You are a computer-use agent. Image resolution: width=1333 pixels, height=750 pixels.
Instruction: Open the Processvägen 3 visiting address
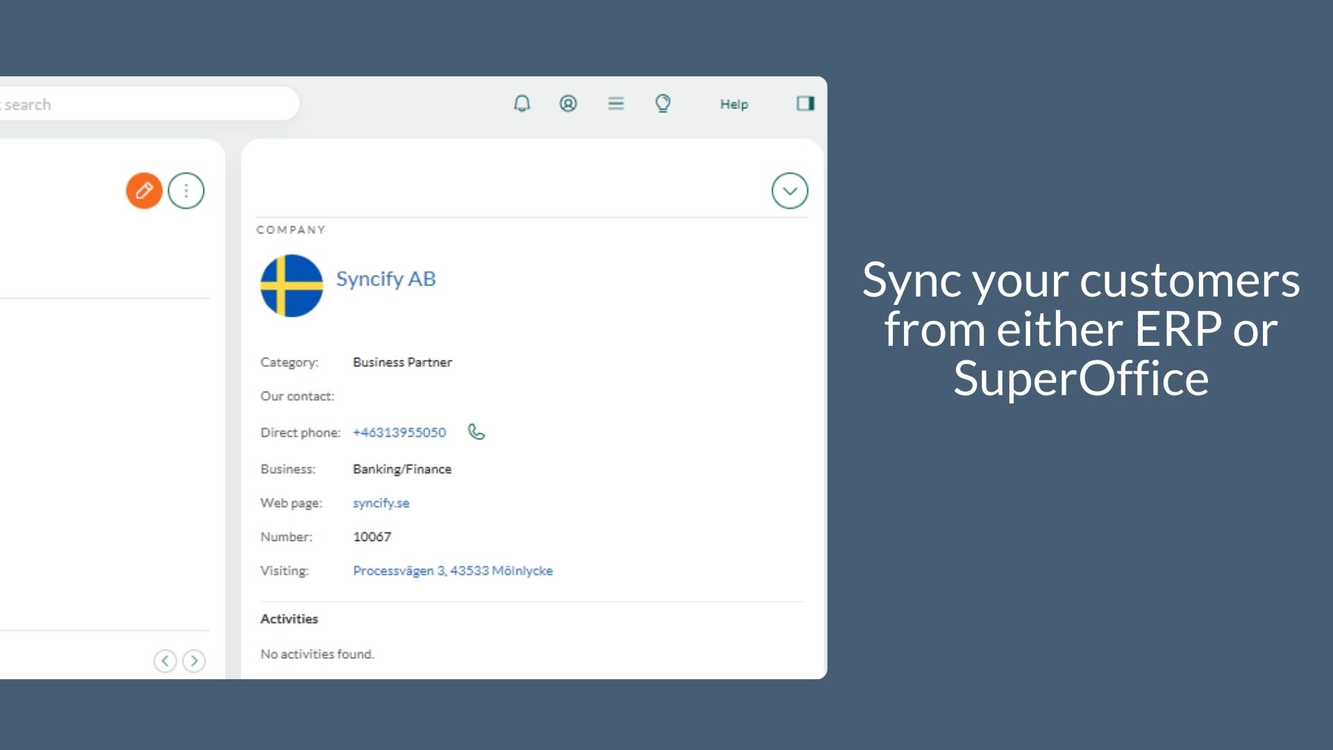coord(453,571)
